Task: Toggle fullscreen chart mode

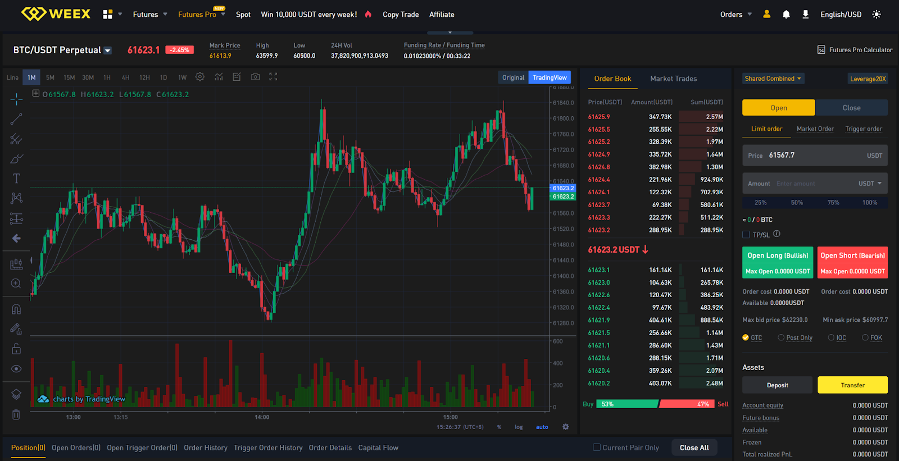Action: pyautogui.click(x=273, y=77)
